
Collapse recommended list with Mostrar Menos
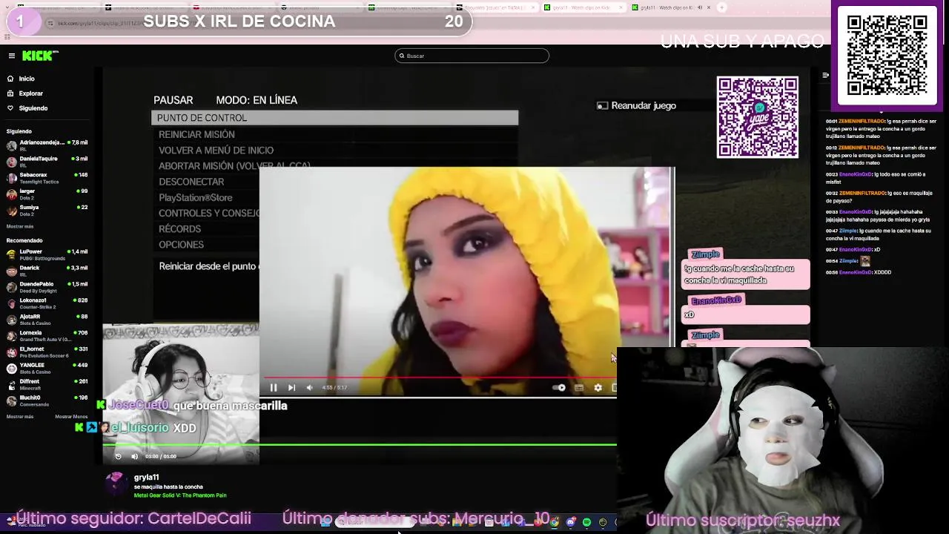71,417
